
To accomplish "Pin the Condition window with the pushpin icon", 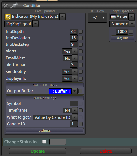I will tap(14, 6).
